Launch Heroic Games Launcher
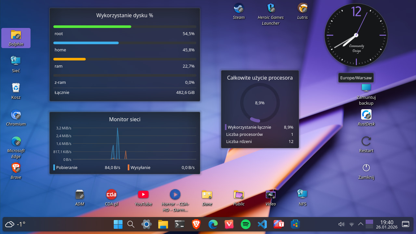The image size is (416, 234). 270,8
